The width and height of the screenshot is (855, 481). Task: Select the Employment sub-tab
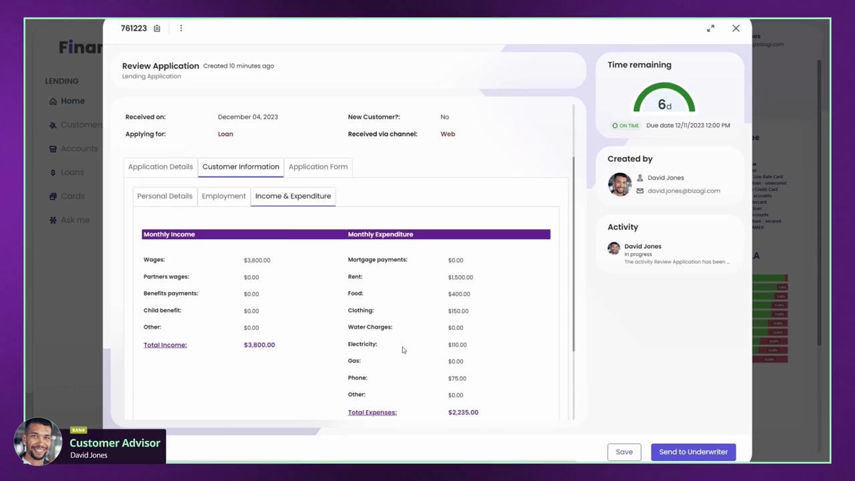click(224, 196)
